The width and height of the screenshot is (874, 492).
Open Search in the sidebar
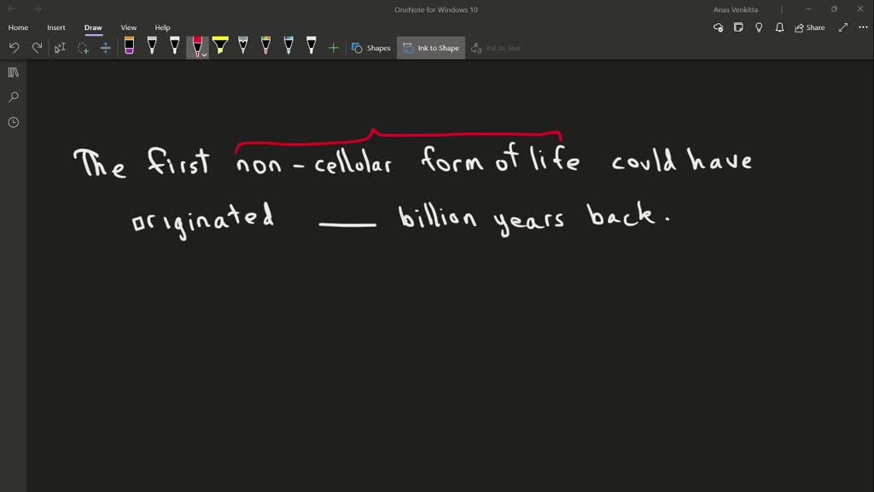(12, 97)
